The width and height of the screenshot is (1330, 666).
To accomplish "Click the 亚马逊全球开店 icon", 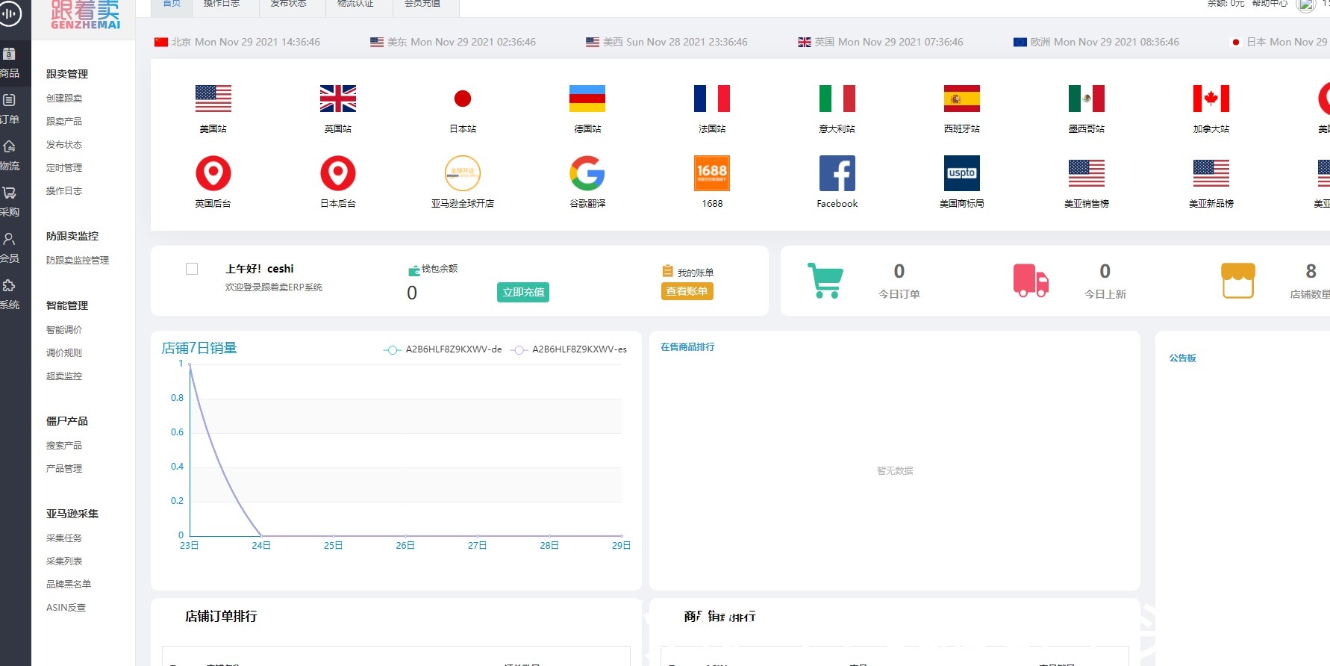I will [x=463, y=173].
